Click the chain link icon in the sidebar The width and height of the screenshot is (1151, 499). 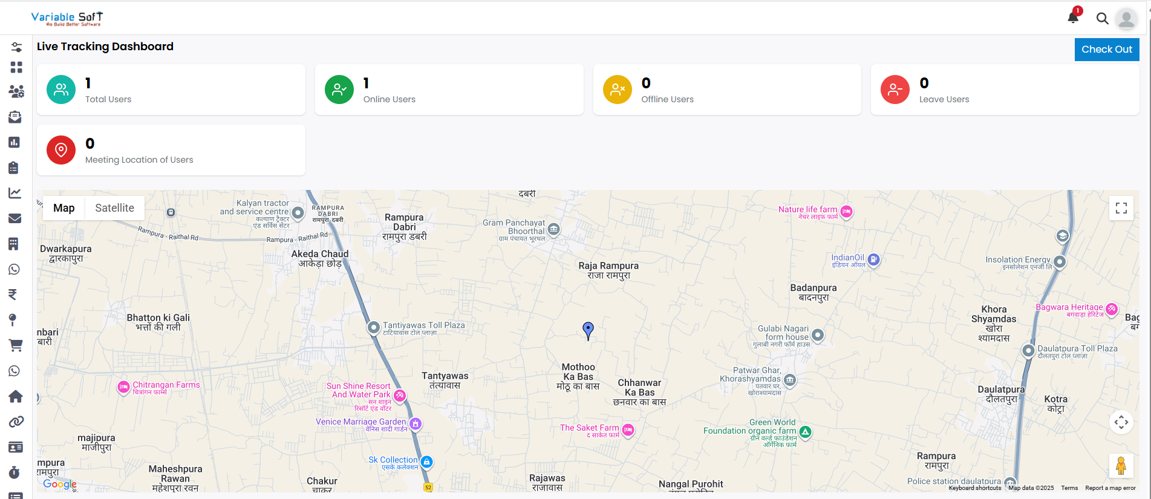tap(16, 422)
